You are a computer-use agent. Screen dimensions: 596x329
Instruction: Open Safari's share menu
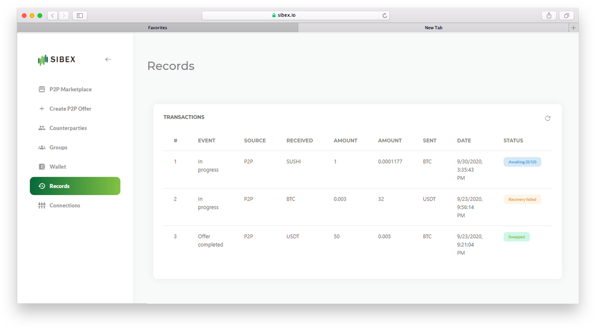[549, 16]
